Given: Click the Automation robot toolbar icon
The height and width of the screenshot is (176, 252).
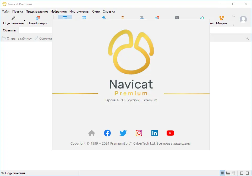Looking at the screenshot, I should pos(202,17).
